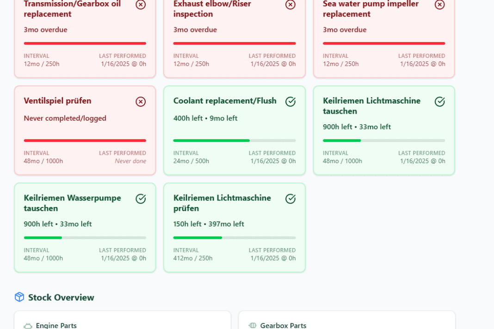The width and height of the screenshot is (494, 329).
Task: Click the checkmark on Keilriemen Wasserpumpe tauschen card
Action: point(141,199)
